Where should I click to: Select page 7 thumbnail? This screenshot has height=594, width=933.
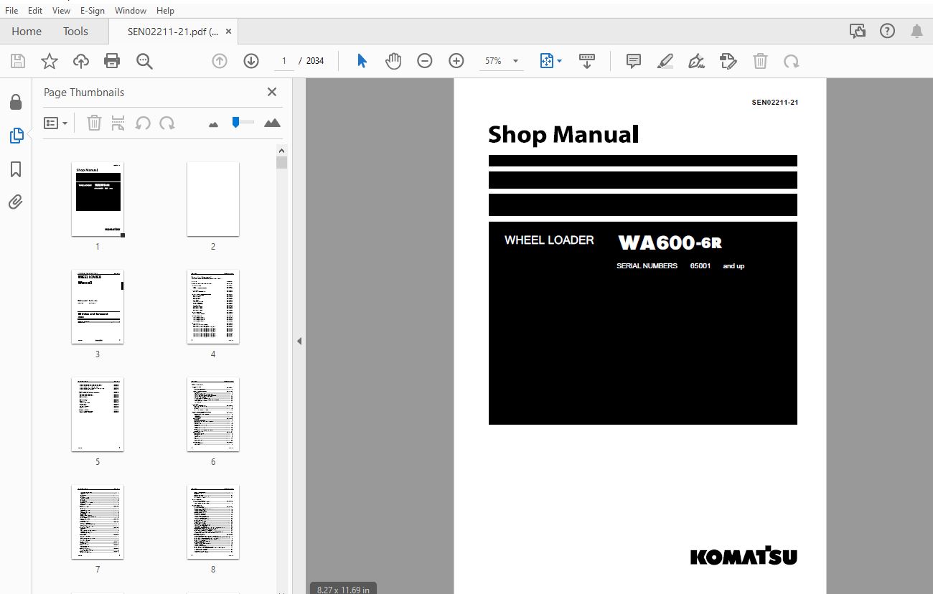coord(98,522)
